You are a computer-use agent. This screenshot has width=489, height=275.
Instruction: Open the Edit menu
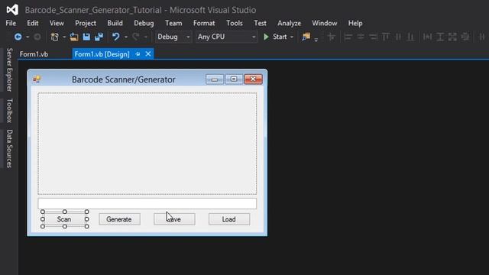tap(32, 23)
